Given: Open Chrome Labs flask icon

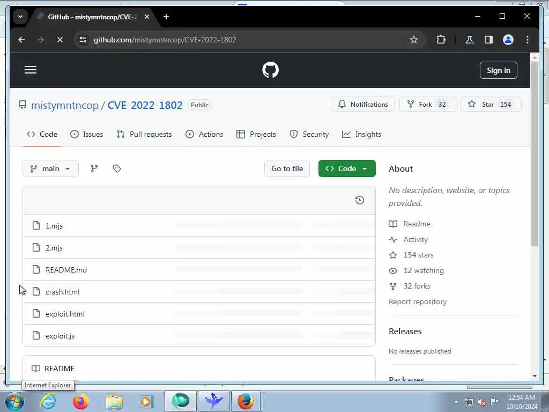Looking at the screenshot, I should click(x=469, y=40).
